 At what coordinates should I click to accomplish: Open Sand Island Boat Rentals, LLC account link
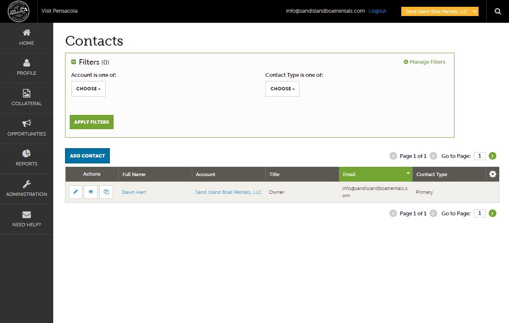click(229, 192)
